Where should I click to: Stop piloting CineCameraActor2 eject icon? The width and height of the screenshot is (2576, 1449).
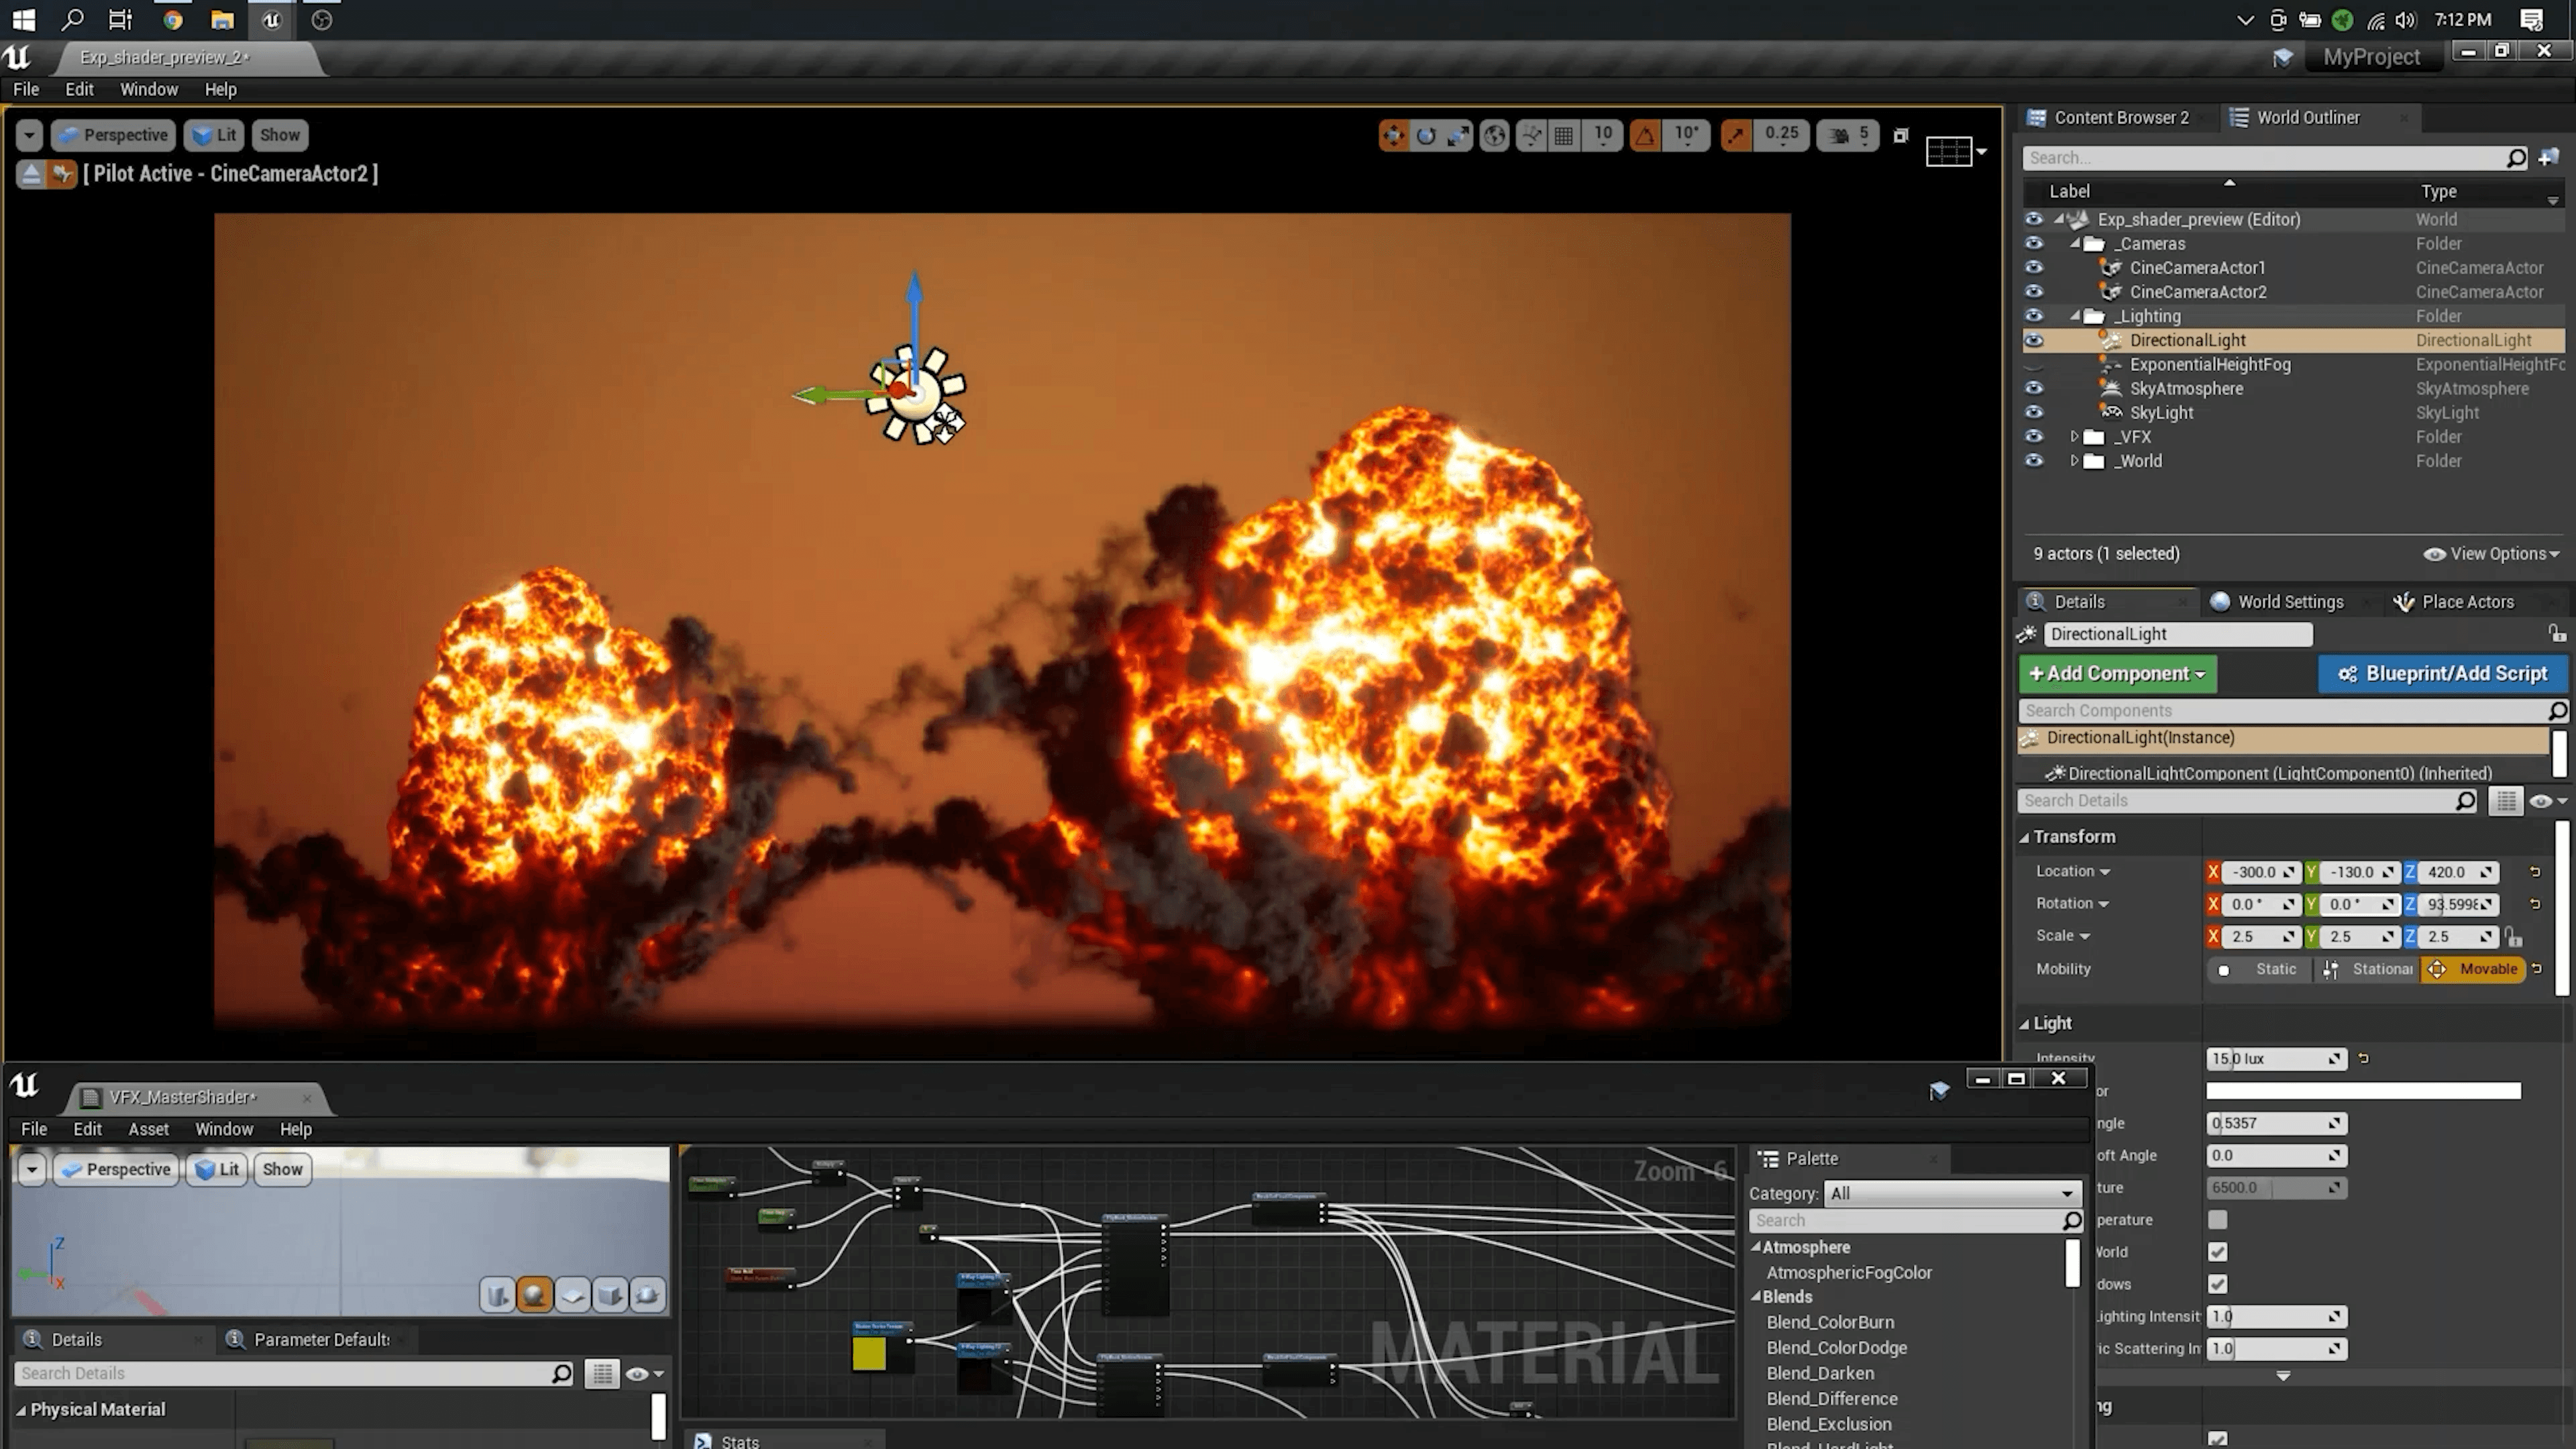(31, 174)
